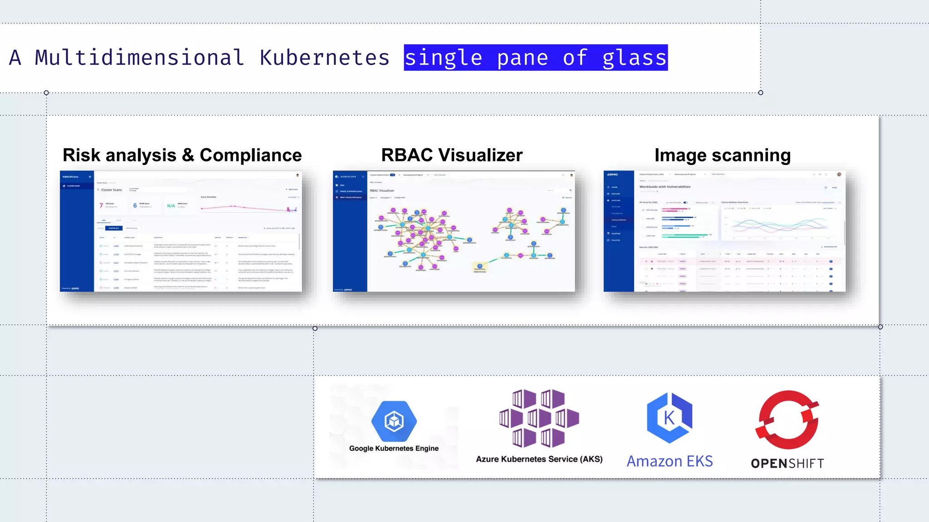Click the highlighted 'single pane of glass' text

click(536, 58)
